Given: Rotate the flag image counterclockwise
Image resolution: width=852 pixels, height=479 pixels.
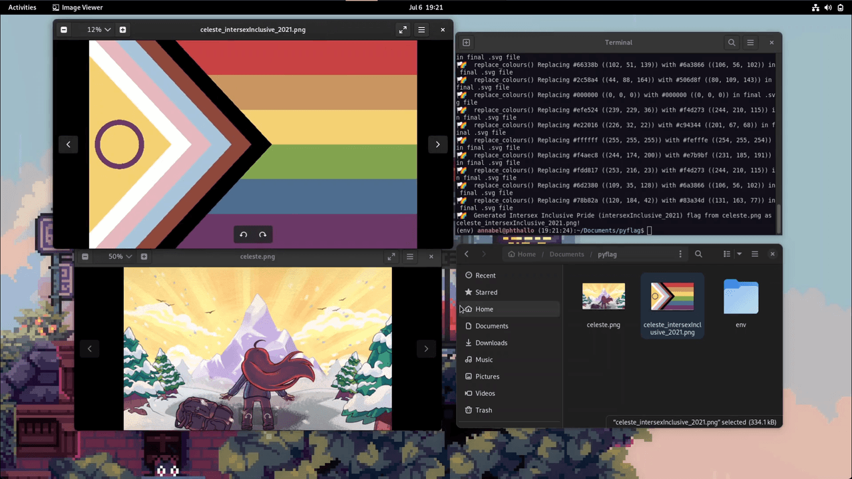Looking at the screenshot, I should pos(244,234).
